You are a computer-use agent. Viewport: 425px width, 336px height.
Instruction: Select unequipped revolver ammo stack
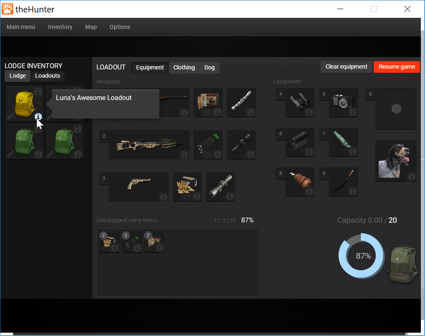(110, 242)
